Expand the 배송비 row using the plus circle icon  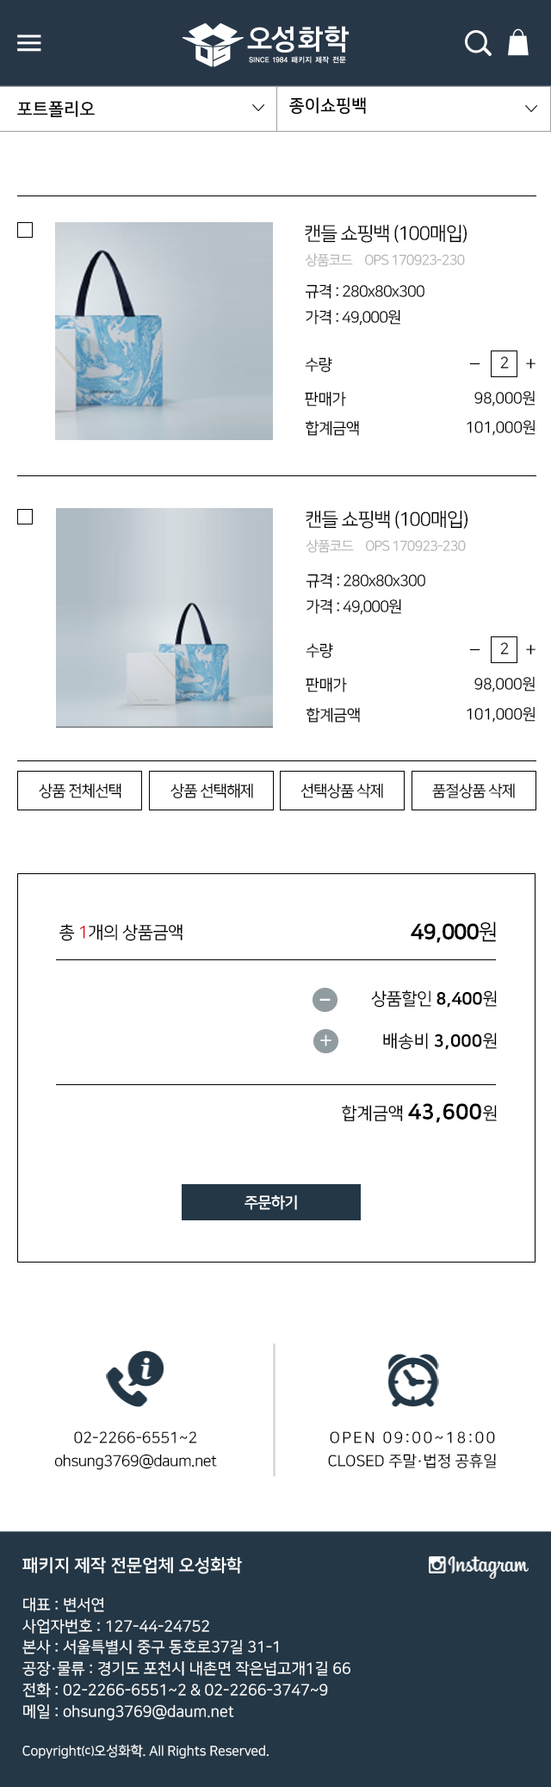325,1040
